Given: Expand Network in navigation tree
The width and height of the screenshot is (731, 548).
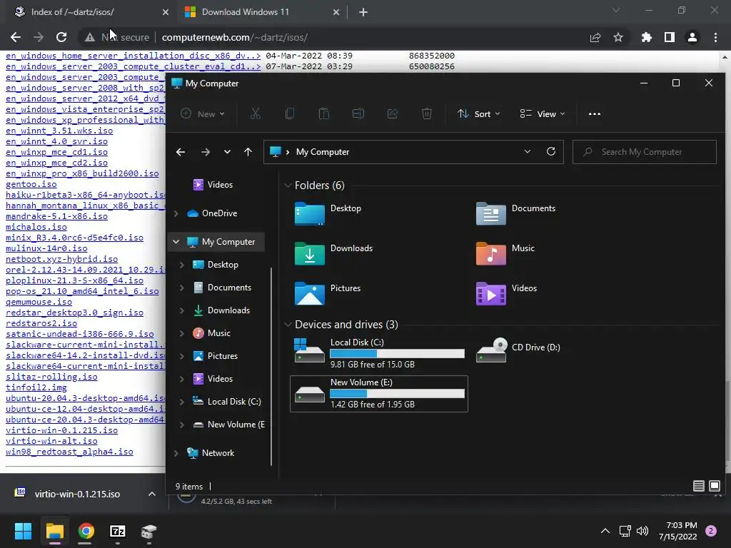Looking at the screenshot, I should click(x=176, y=453).
